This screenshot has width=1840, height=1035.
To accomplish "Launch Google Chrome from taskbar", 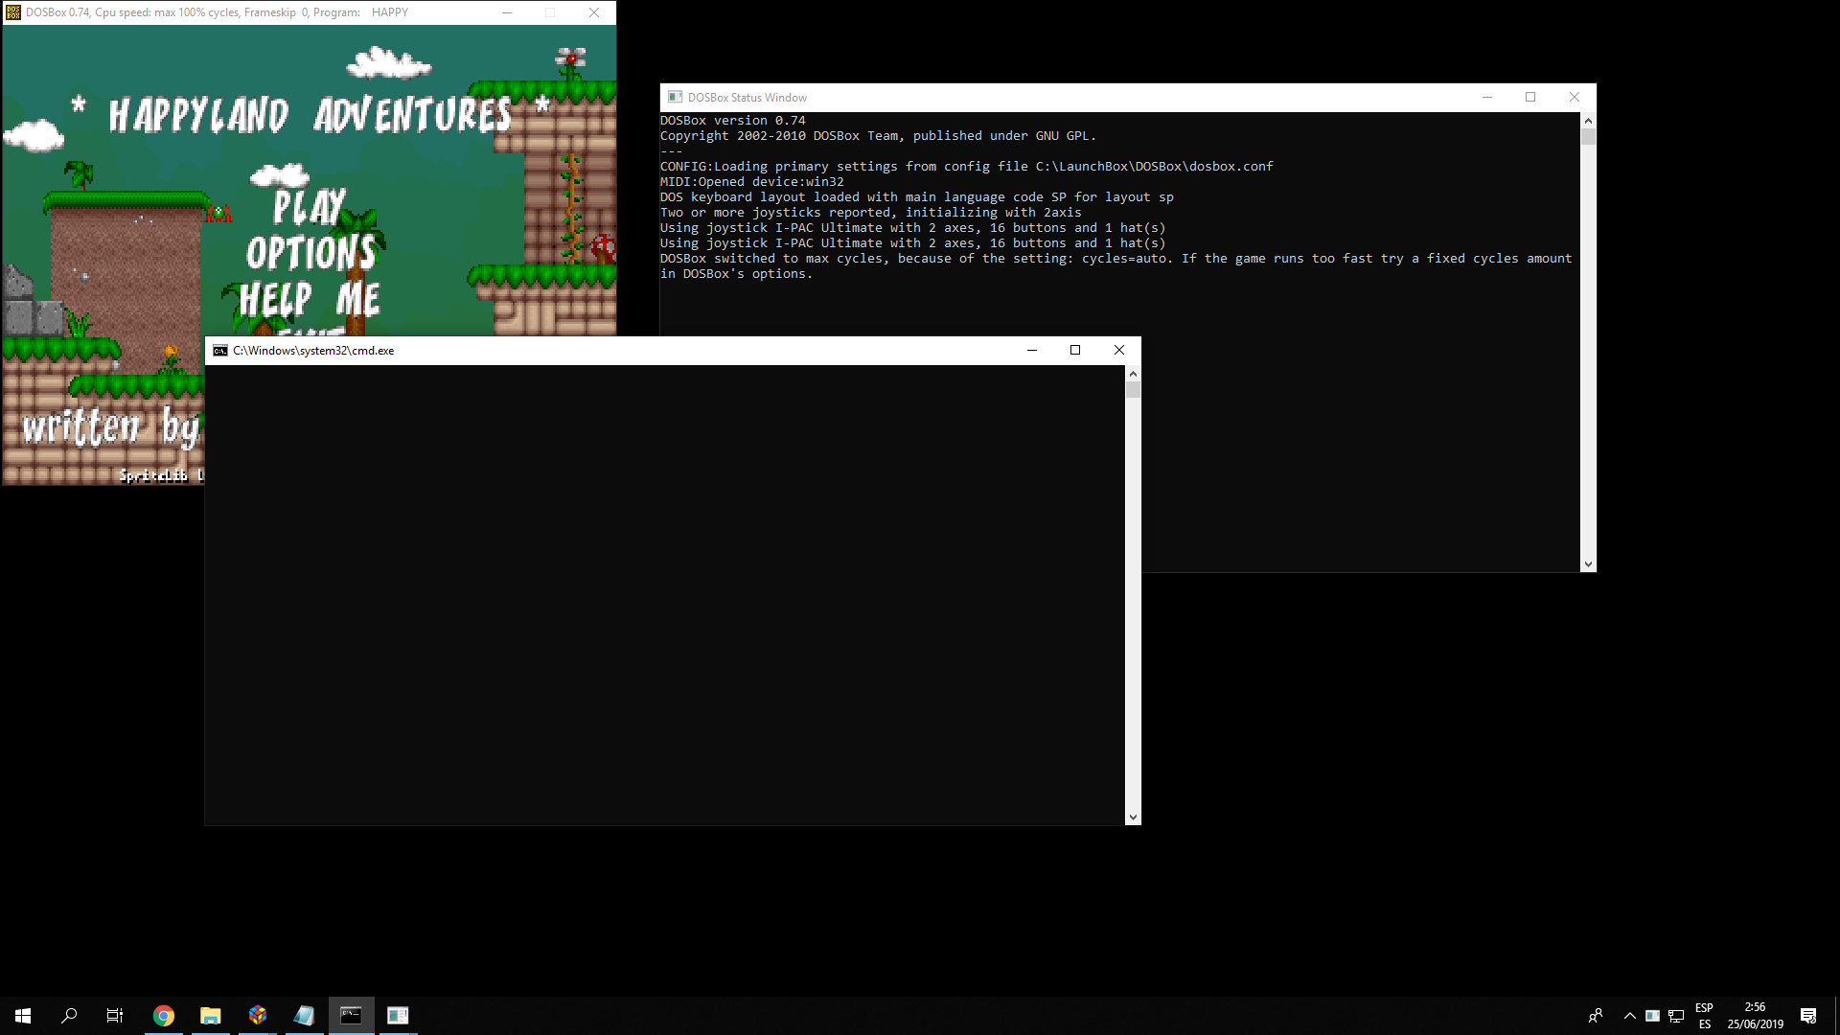I will coord(164,1016).
